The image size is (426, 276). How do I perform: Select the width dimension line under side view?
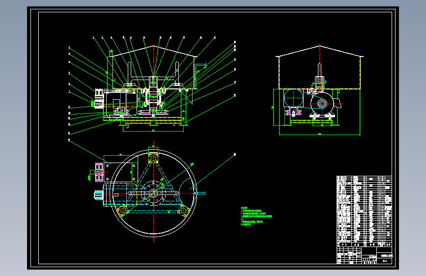[319, 135]
